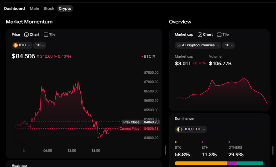Click the Chart icon in the Market cap panel

pyautogui.click(x=200, y=35)
